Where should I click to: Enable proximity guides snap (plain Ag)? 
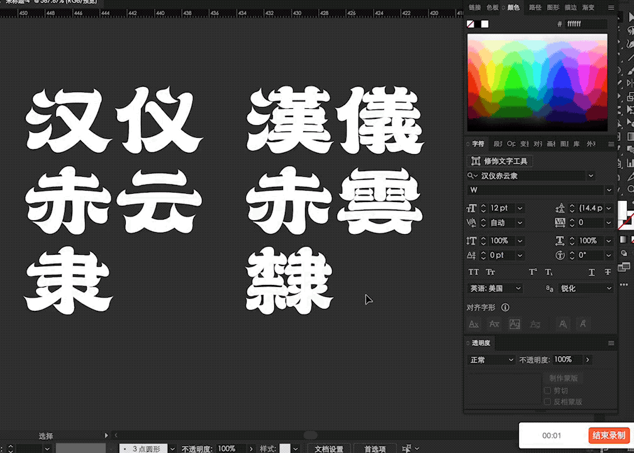pos(535,324)
